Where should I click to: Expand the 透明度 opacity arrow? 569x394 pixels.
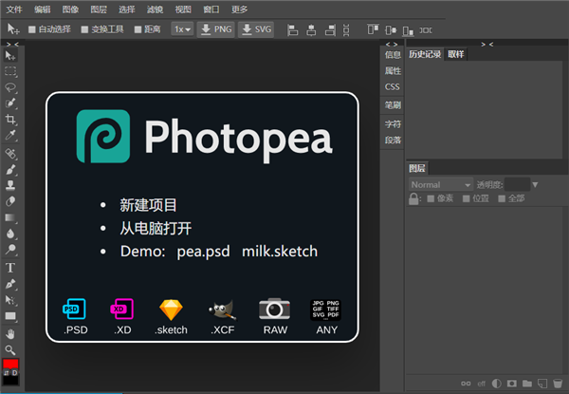pos(535,185)
